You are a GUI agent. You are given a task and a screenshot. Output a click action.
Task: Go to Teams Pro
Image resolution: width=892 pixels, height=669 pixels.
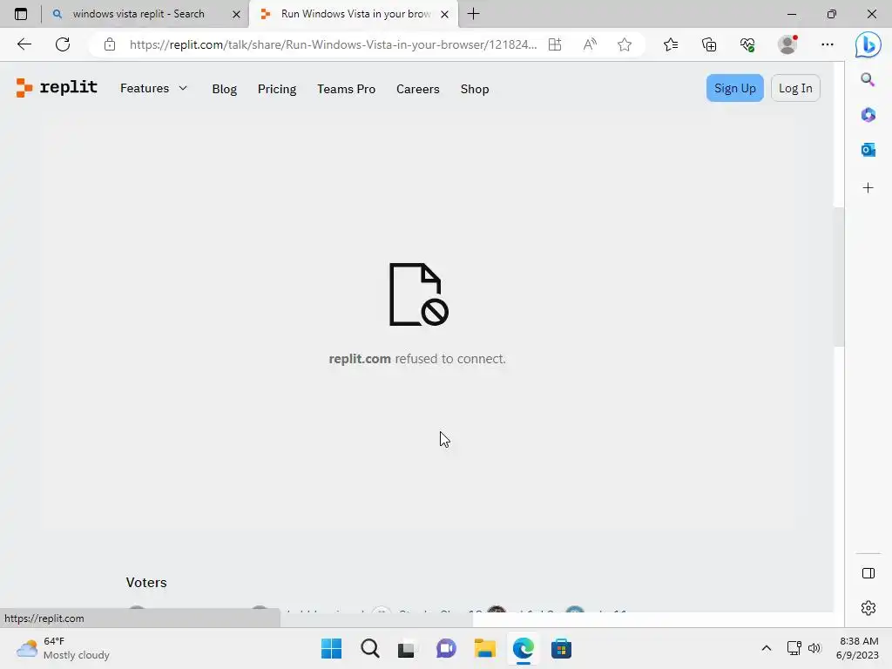pyautogui.click(x=346, y=89)
